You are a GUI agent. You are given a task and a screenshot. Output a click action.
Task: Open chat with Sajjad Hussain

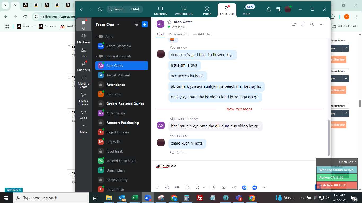point(122,132)
